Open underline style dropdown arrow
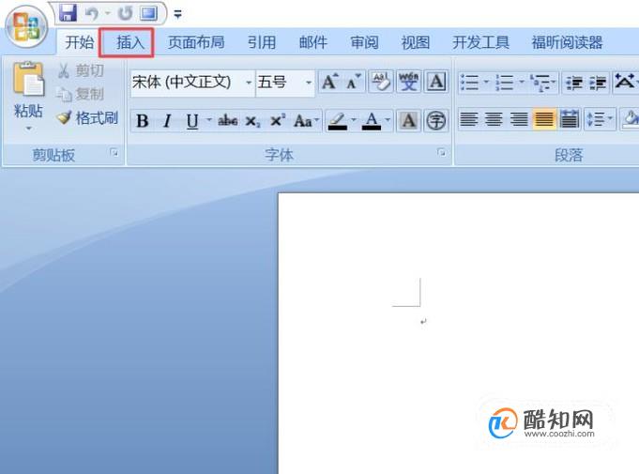 point(209,120)
